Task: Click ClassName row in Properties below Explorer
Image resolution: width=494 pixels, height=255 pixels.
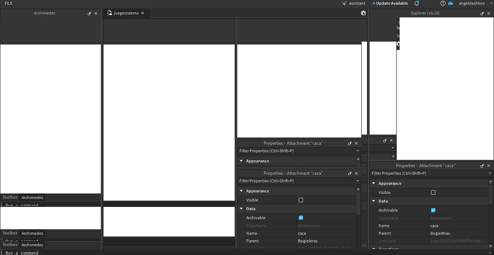Action: [429, 218]
